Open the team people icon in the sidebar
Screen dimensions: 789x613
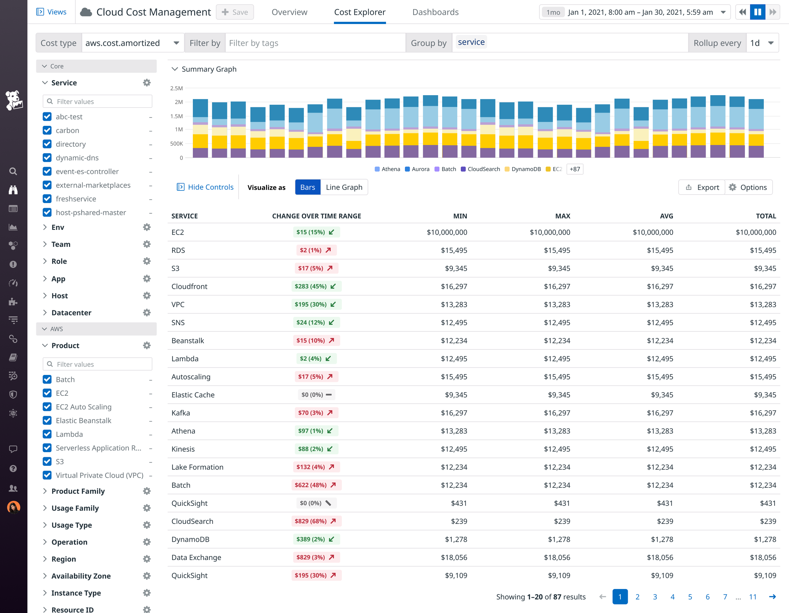13,488
